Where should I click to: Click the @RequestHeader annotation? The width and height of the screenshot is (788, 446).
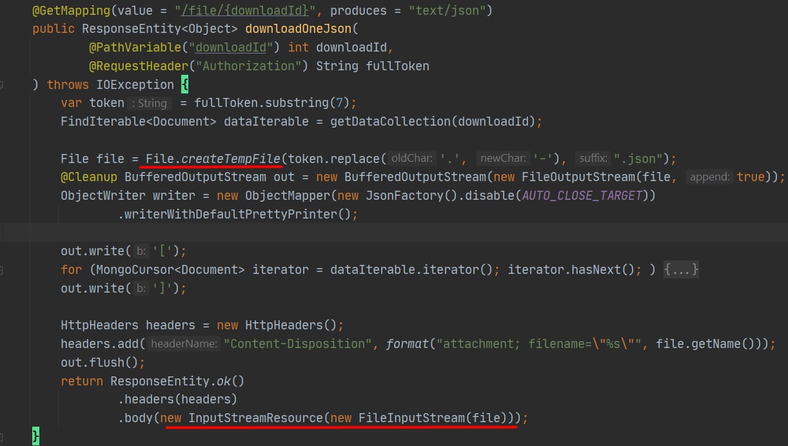coord(139,66)
